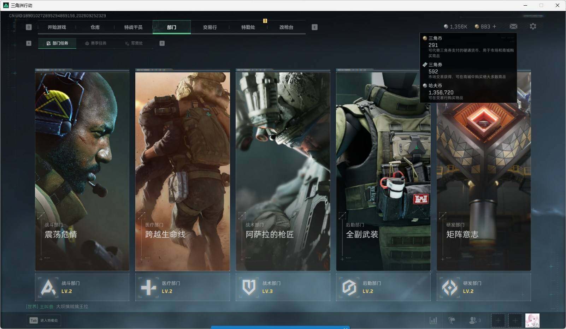Click the CN UID text at top

(58, 16)
